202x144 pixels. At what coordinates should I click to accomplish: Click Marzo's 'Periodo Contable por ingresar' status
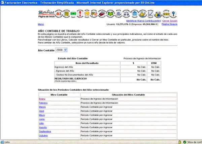(97, 107)
